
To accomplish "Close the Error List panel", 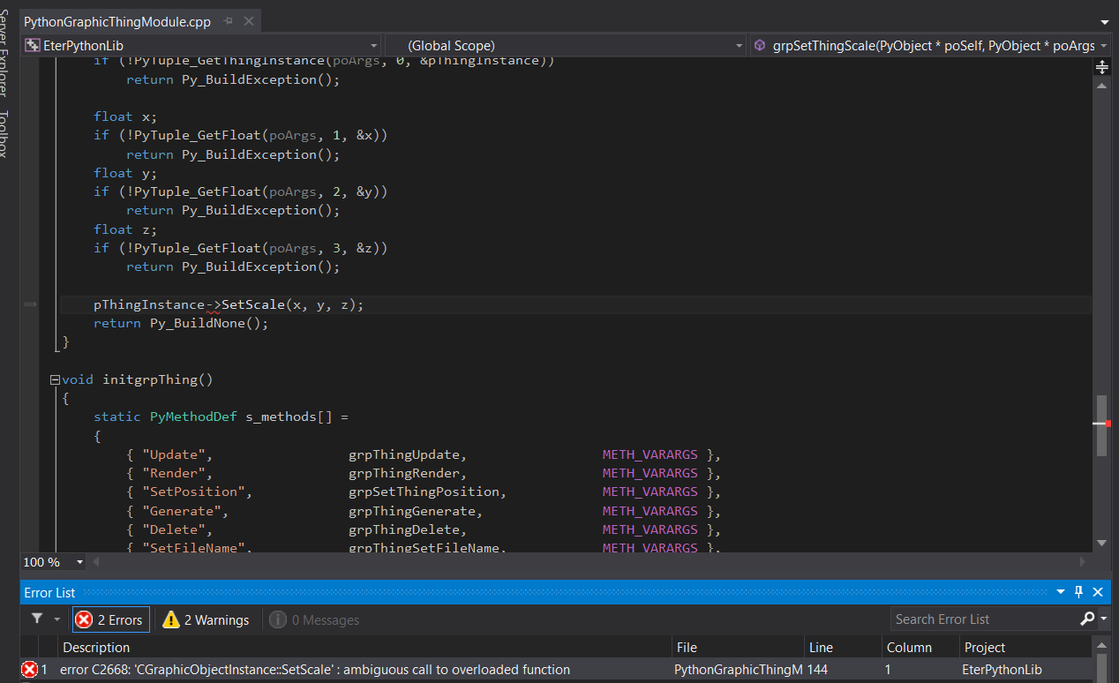I will tap(1098, 592).
